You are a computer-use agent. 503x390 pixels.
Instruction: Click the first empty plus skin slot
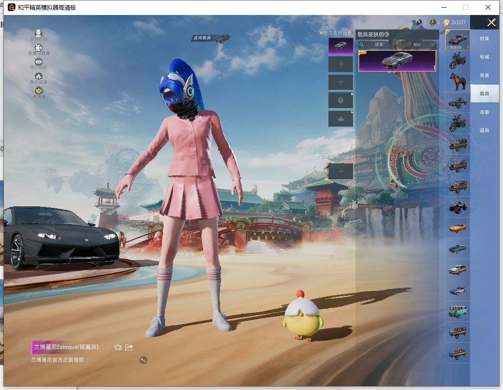(340, 64)
